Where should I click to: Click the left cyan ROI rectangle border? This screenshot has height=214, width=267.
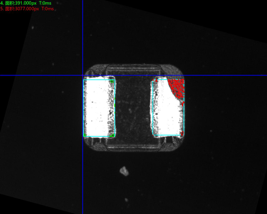84,108
